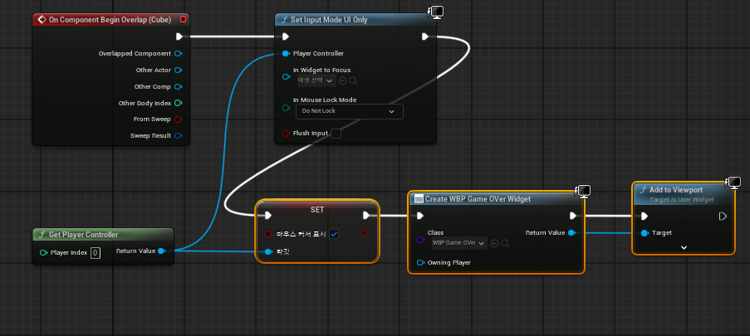
Task: Select Return Value pin of Get Player Controller
Action: [x=162, y=251]
